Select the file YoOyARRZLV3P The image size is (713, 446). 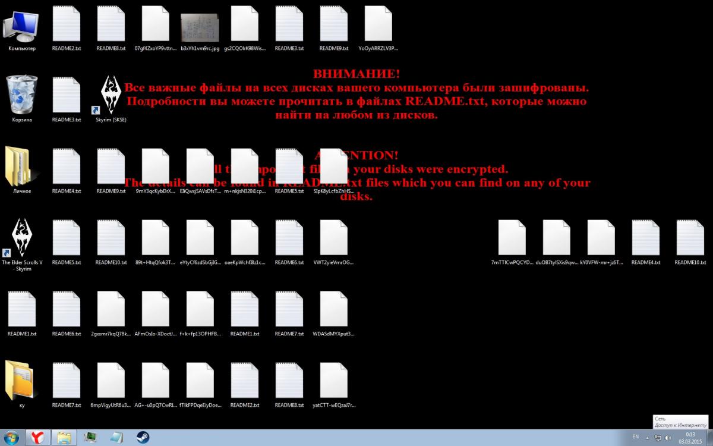tap(378, 29)
